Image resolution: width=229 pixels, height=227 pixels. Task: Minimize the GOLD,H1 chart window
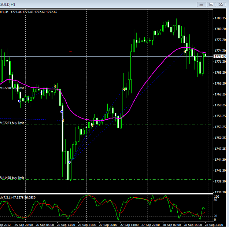coord(202,4)
